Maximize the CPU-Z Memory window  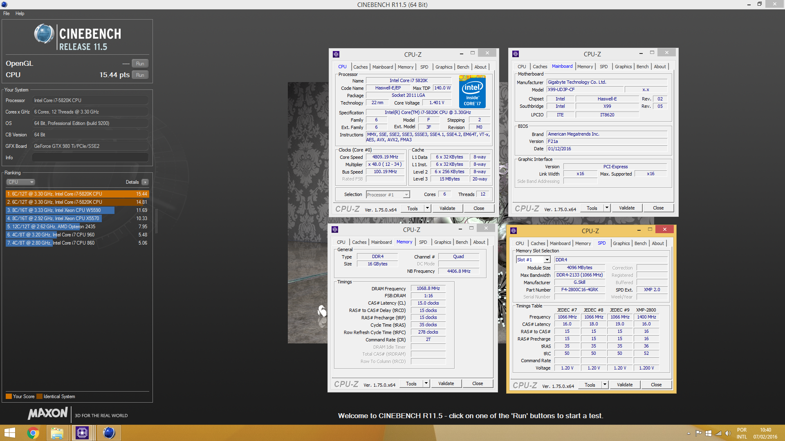click(471, 228)
